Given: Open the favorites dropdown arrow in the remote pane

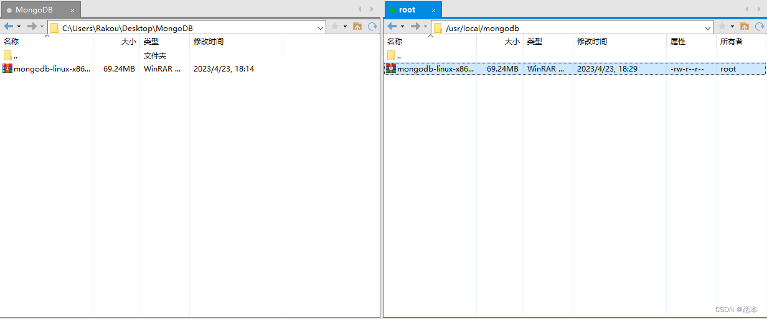Looking at the screenshot, I should pos(732,26).
